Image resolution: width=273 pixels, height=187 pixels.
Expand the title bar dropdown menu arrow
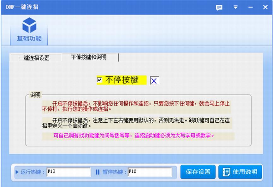click(x=235, y=7)
